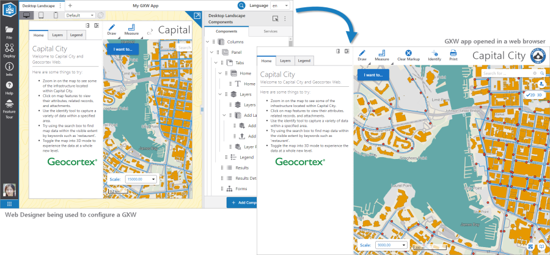Add a new layout with the plus
The image size is (550, 255).
point(70,6)
